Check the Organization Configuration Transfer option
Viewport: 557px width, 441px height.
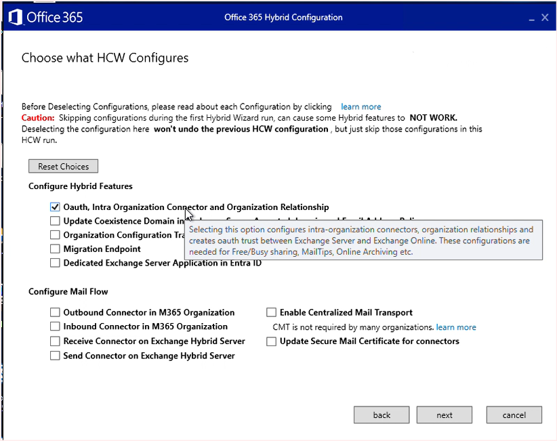tap(55, 235)
